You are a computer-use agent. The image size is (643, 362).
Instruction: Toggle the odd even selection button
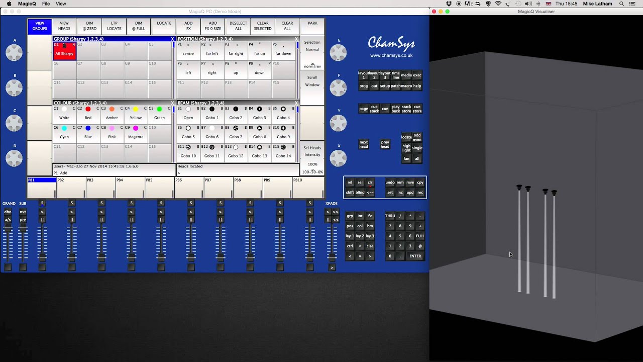tap(417, 137)
